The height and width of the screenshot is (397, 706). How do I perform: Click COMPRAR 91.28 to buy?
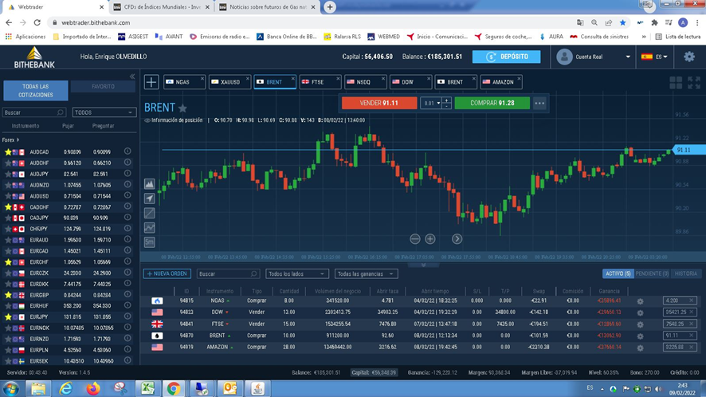[492, 103]
